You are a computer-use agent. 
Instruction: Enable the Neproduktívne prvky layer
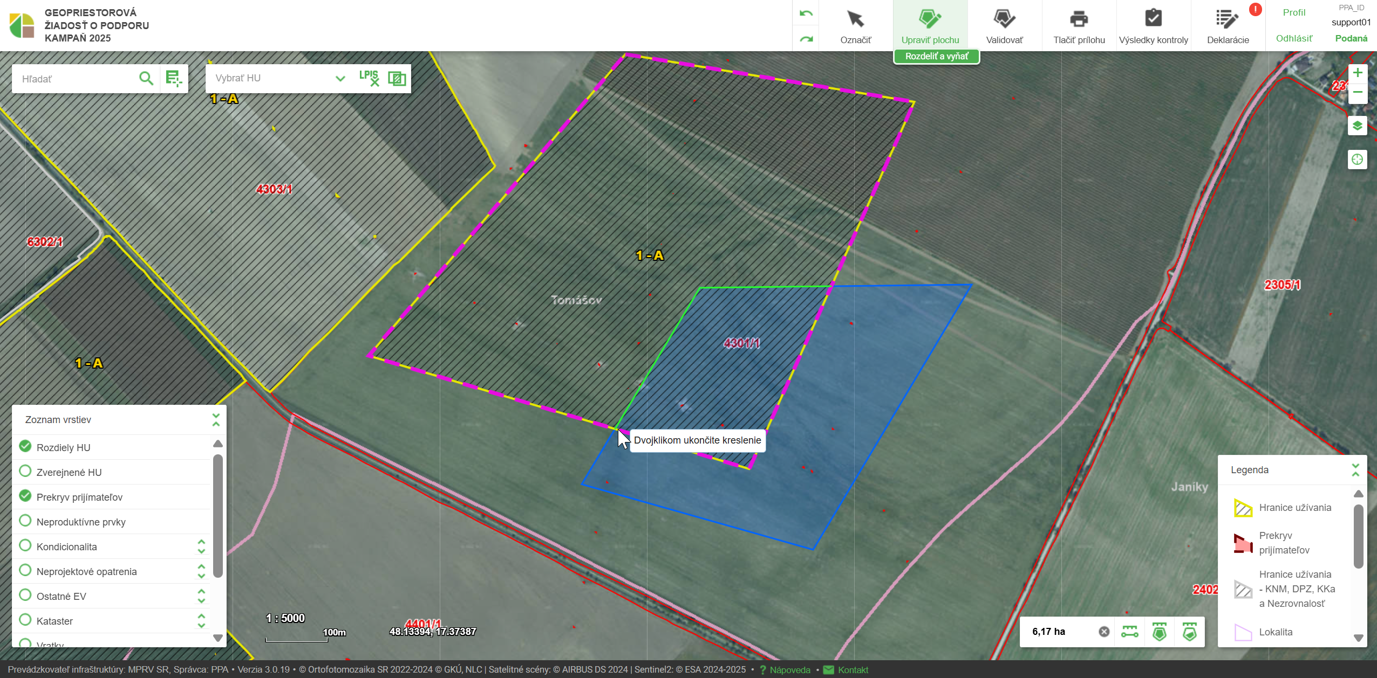tap(25, 521)
